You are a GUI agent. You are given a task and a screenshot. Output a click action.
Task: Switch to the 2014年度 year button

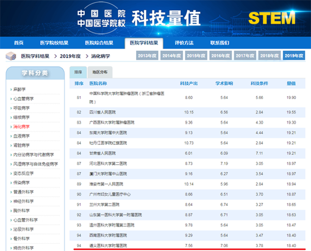coord(171,55)
